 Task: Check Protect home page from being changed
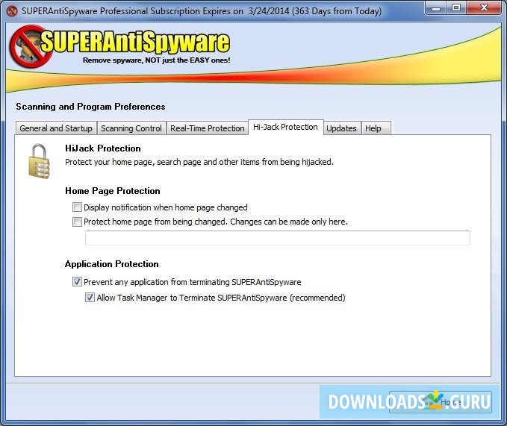[x=77, y=222]
